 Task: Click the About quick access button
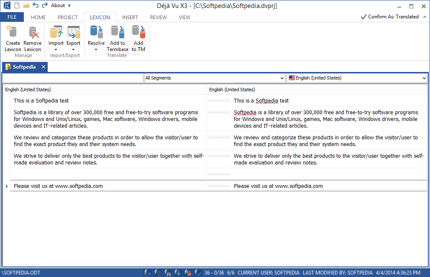[58, 5]
